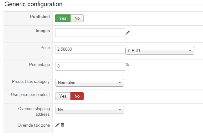
Task: Open the EUR currency dropdown
Action: tap(159, 51)
